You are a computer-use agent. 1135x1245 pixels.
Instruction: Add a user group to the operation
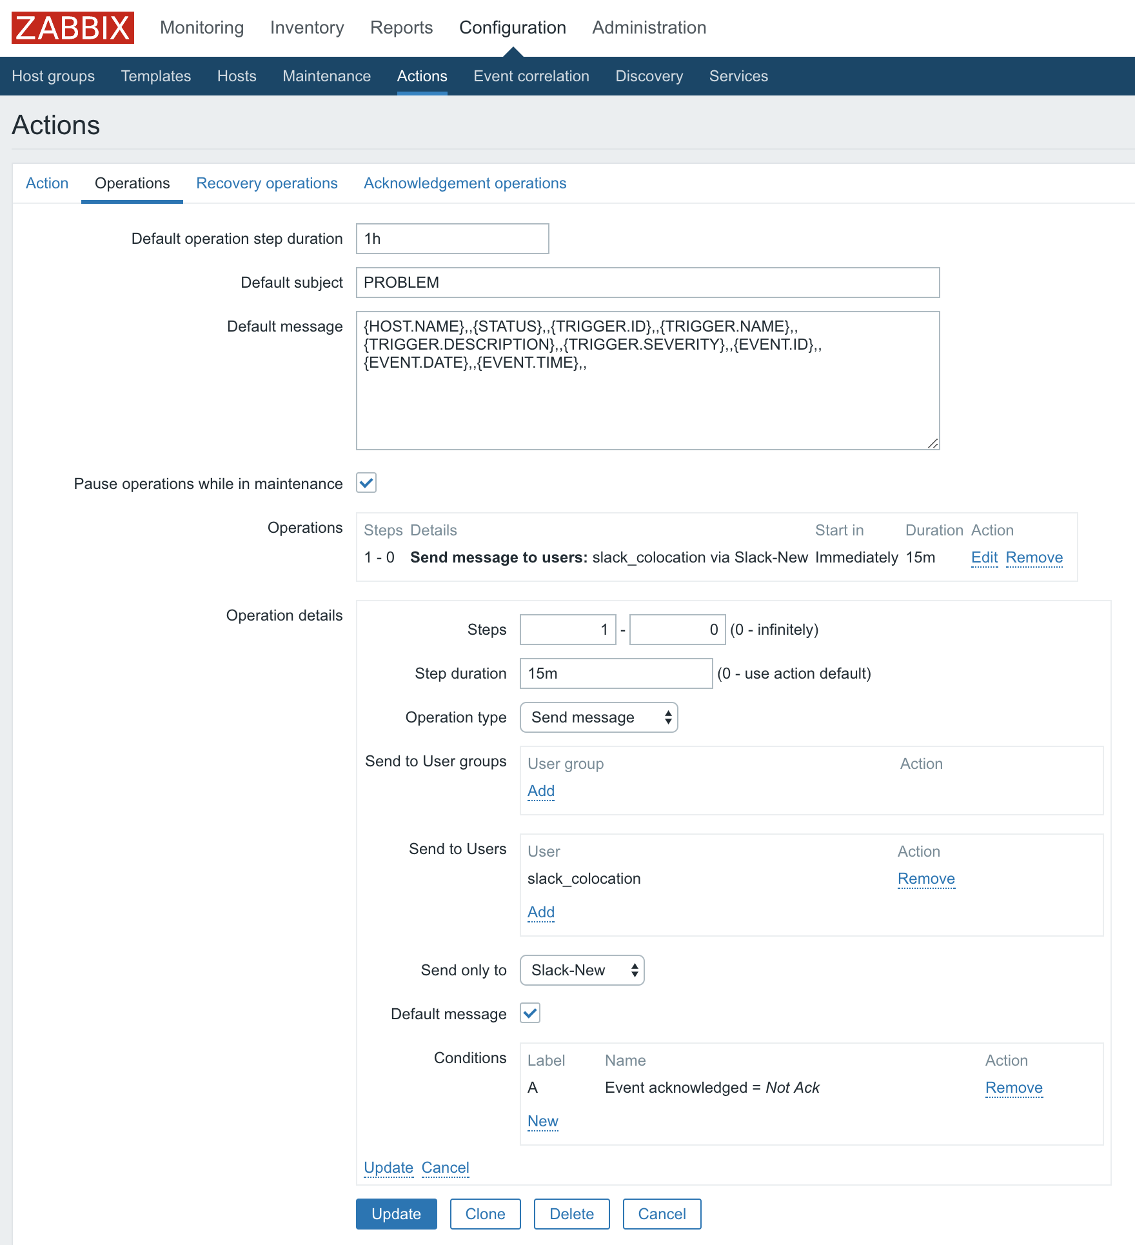[540, 791]
